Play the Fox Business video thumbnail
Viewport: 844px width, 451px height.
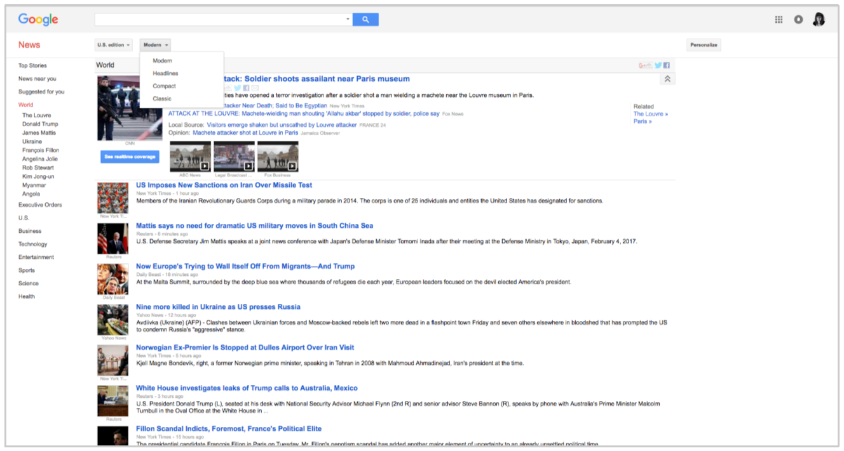278,157
